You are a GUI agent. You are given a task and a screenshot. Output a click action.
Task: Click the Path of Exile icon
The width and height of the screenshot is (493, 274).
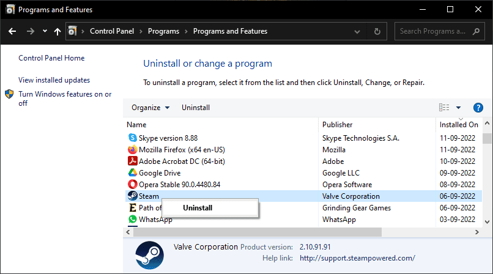(x=133, y=207)
